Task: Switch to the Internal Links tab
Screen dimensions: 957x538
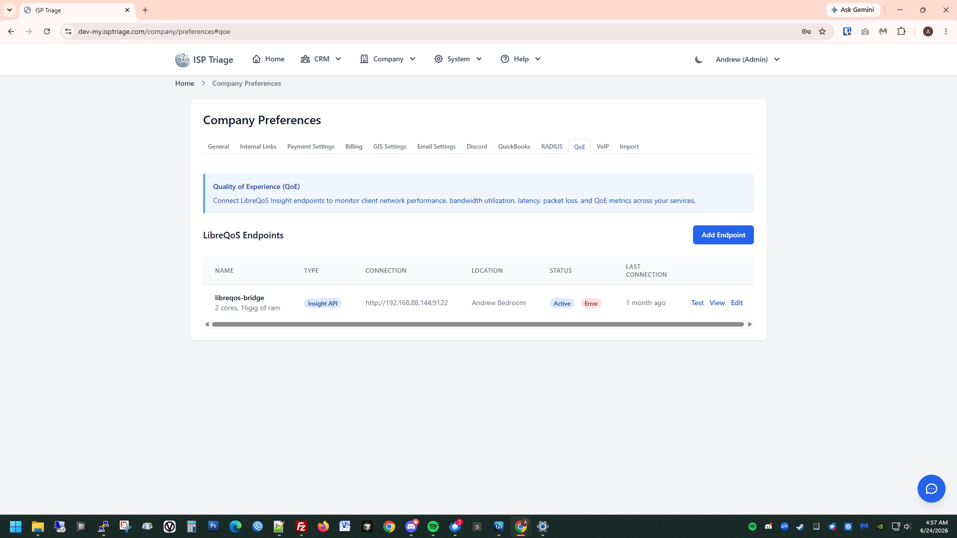Action: pos(258,147)
